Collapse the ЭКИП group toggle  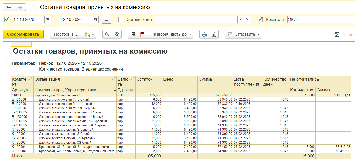pos(5,95)
